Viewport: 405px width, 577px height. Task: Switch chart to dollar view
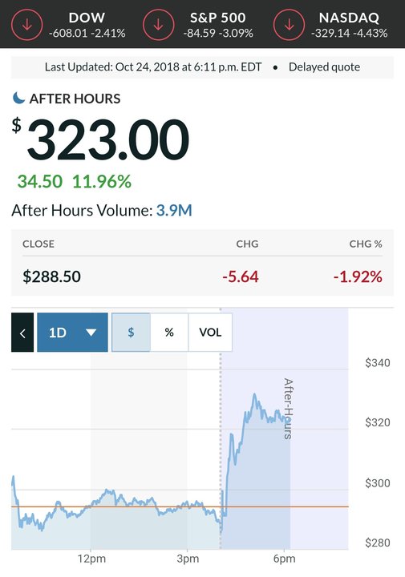[131, 333]
